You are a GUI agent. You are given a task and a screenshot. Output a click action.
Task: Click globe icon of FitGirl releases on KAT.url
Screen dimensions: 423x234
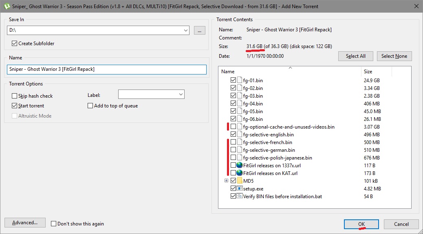(240, 173)
